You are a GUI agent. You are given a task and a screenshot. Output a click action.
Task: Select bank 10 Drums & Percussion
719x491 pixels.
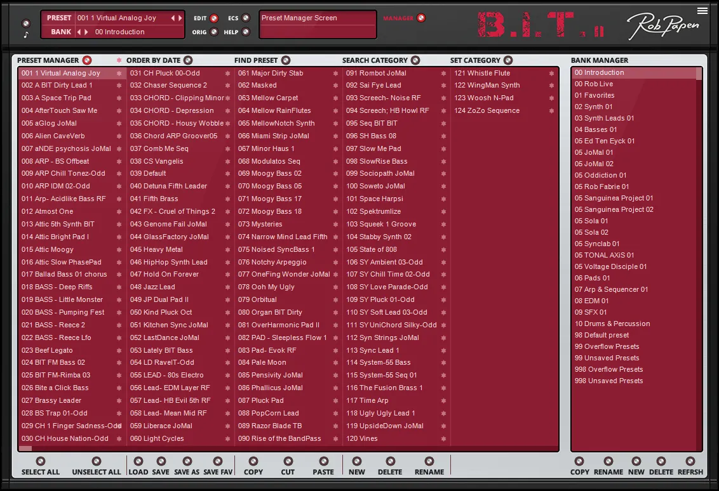point(634,324)
